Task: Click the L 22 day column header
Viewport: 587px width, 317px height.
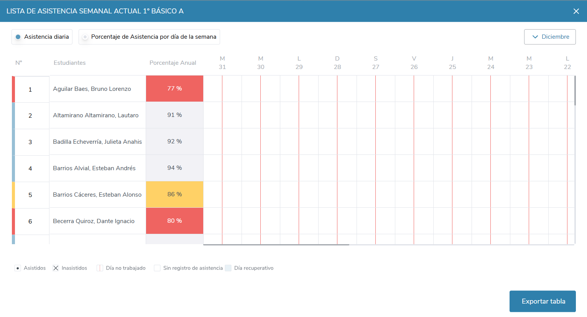Action: (567, 63)
